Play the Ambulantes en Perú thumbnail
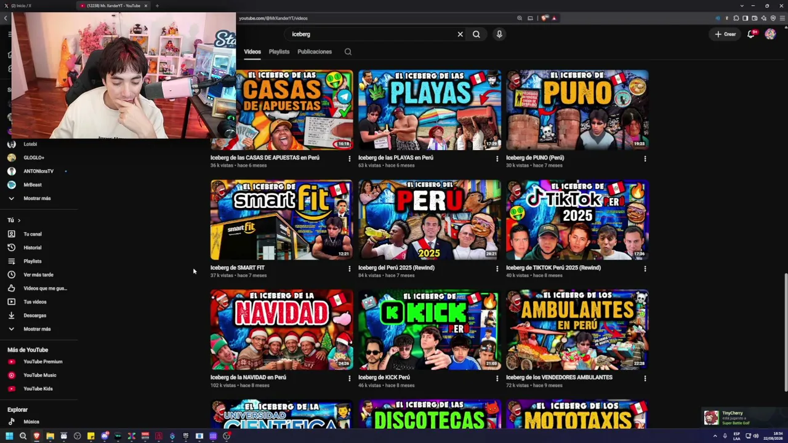 tap(577, 330)
